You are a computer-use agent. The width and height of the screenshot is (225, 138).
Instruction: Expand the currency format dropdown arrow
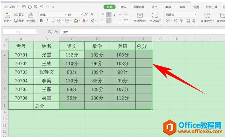[x=171, y=21]
